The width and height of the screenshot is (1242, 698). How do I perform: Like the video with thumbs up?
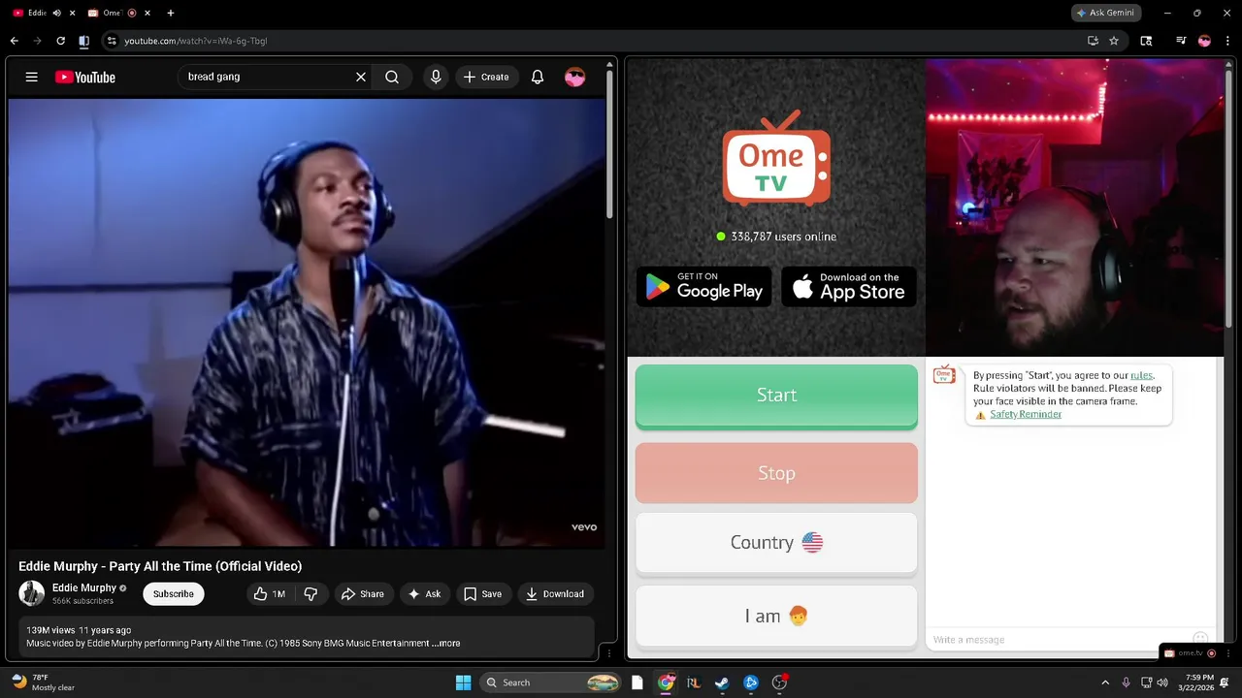tap(269, 593)
